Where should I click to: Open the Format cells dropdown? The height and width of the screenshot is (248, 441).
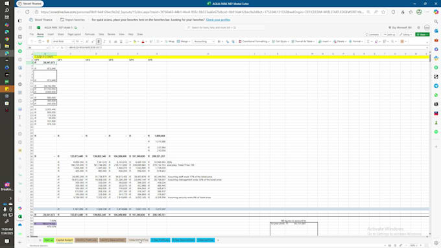[x=355, y=41]
